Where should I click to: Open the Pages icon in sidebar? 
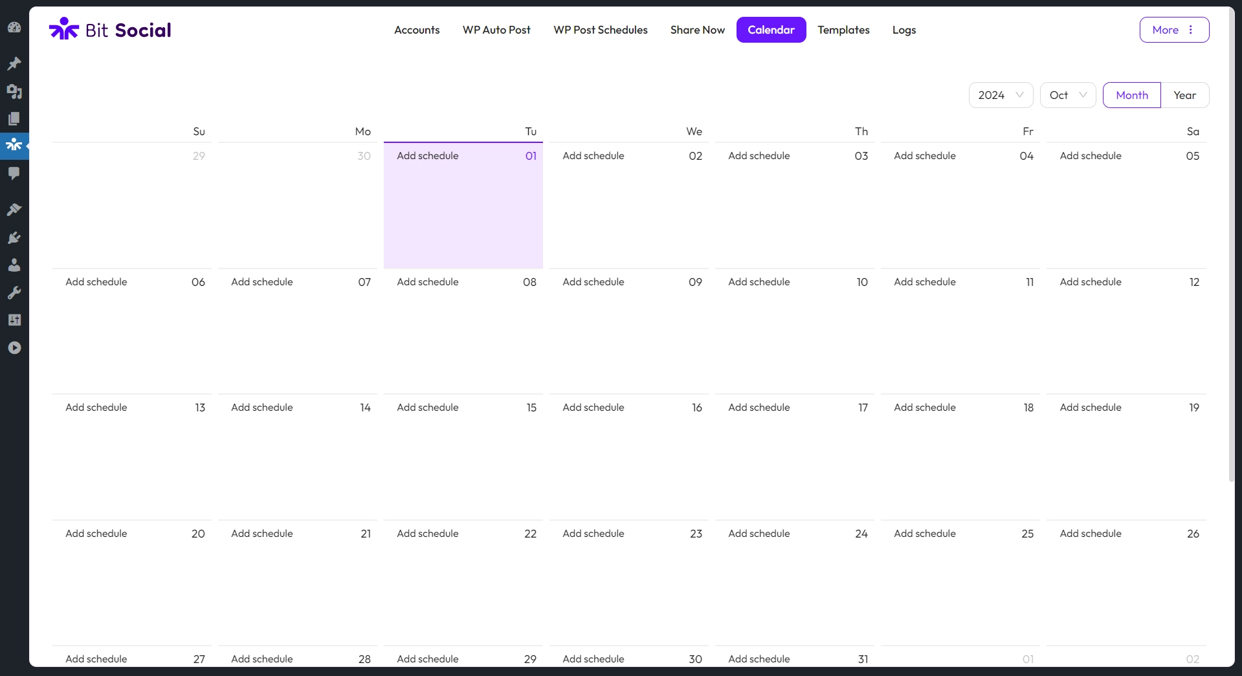(x=14, y=118)
